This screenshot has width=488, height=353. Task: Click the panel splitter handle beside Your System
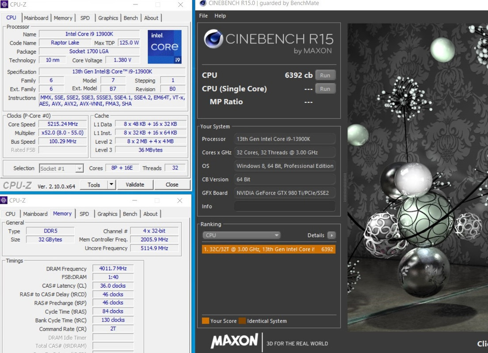(344, 187)
